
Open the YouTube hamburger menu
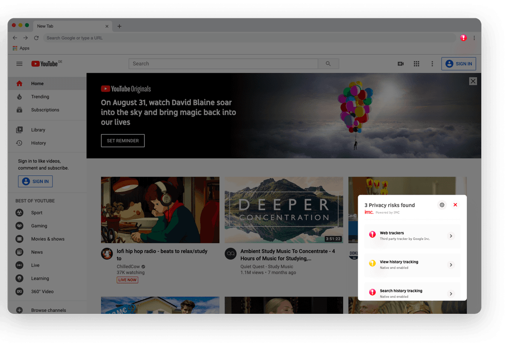click(x=19, y=64)
